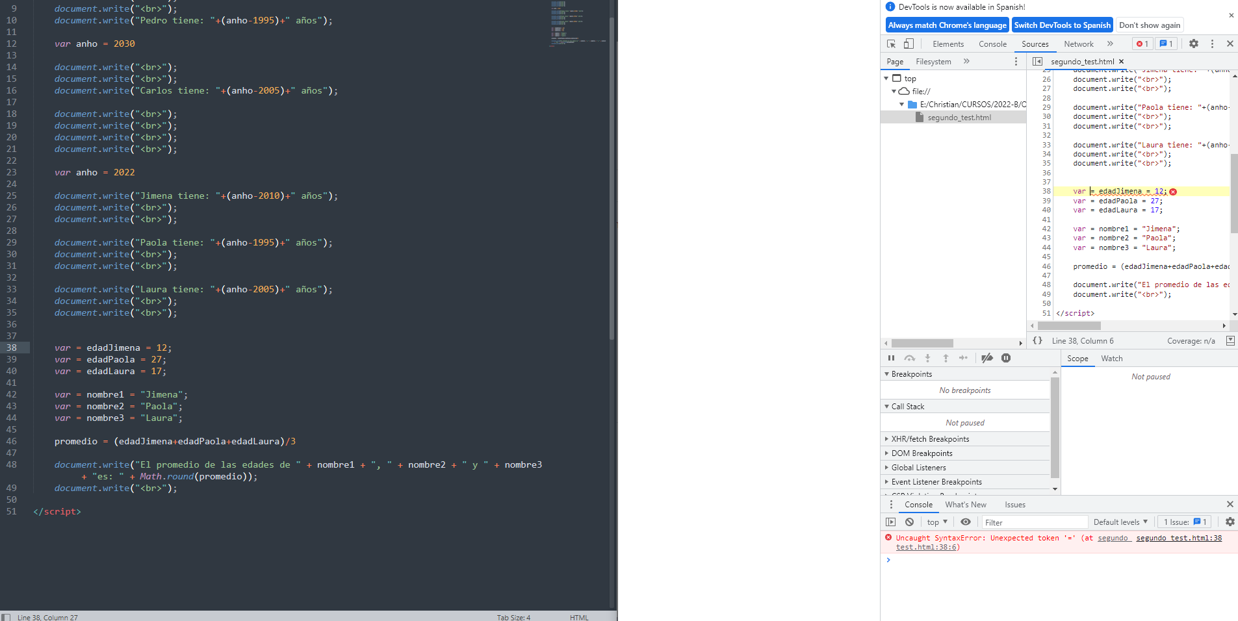Select the Sources panel tab

[x=1035, y=44]
